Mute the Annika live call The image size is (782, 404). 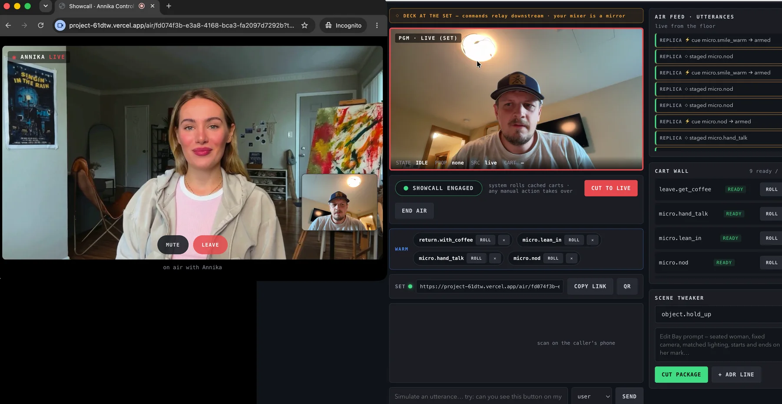[173, 245]
